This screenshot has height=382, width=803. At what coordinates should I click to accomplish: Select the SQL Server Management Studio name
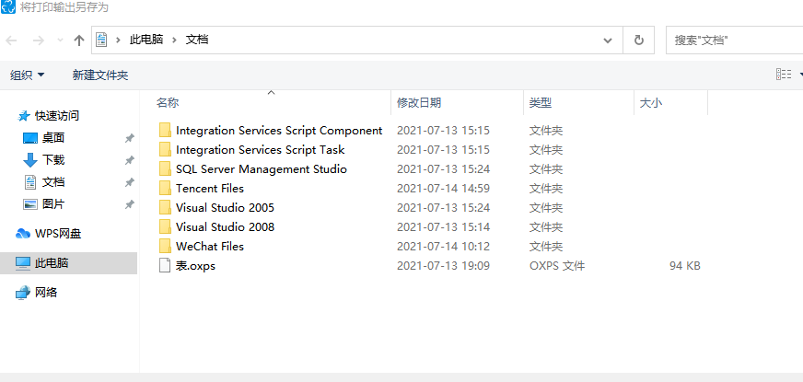(262, 169)
